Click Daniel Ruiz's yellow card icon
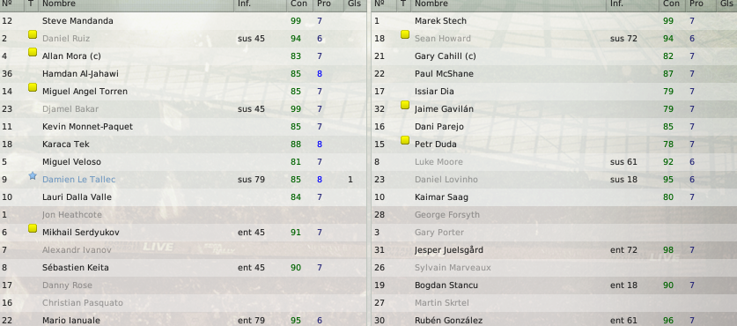 [x=33, y=35]
